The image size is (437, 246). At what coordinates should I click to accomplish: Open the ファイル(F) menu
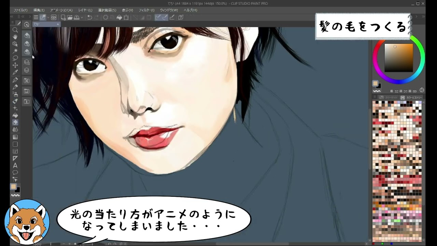(x=20, y=10)
